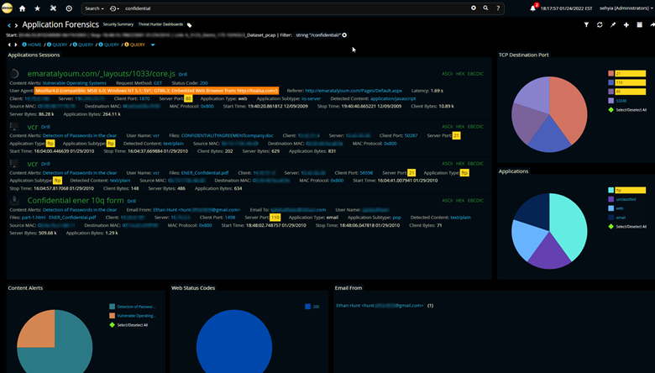Toggle ftp in Applications legend
The width and height of the screenshot is (655, 373).
626,190
